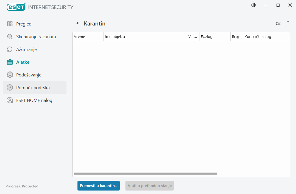Screen dimensions: 296x194
Task: Click the Skeniranje računara magnifier icon
Action: [10, 37]
